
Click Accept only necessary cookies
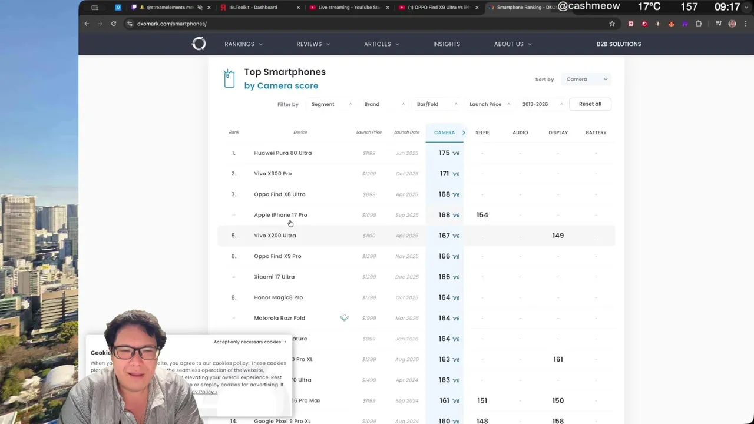pyautogui.click(x=250, y=342)
